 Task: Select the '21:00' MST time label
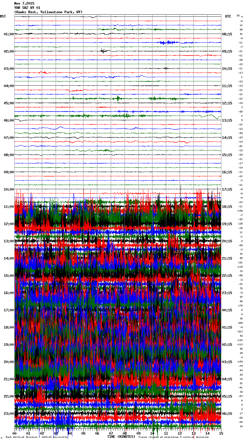[x=9, y=379]
